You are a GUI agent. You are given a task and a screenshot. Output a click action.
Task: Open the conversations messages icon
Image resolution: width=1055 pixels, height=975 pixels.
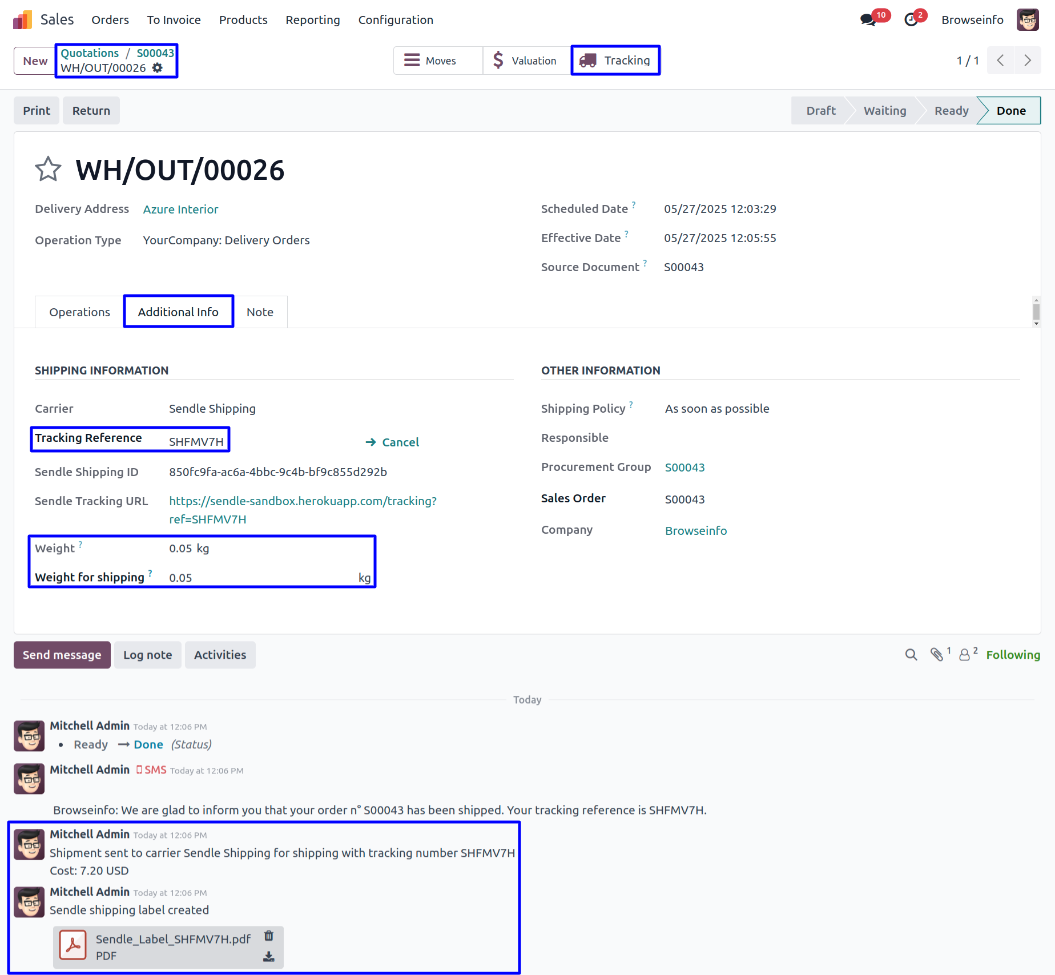868,20
